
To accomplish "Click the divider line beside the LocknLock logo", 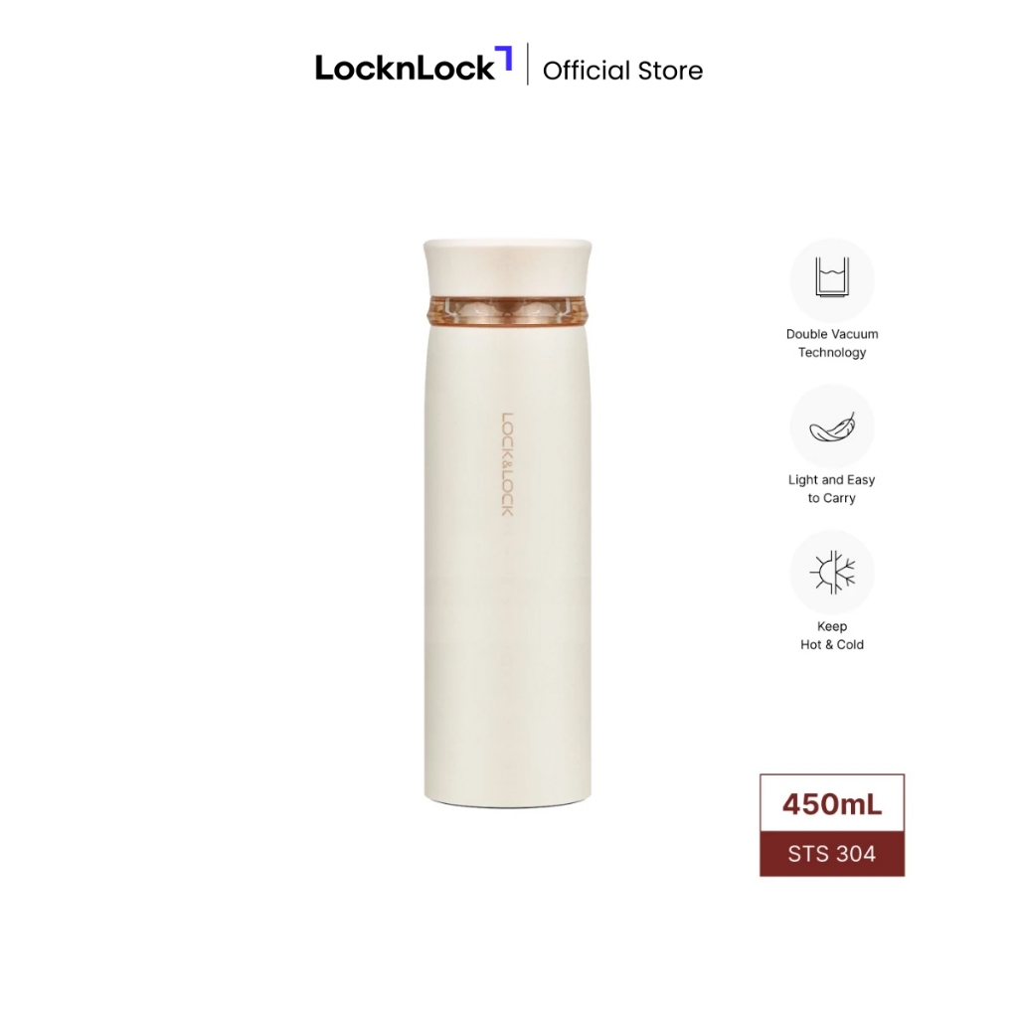I will pos(527,64).
